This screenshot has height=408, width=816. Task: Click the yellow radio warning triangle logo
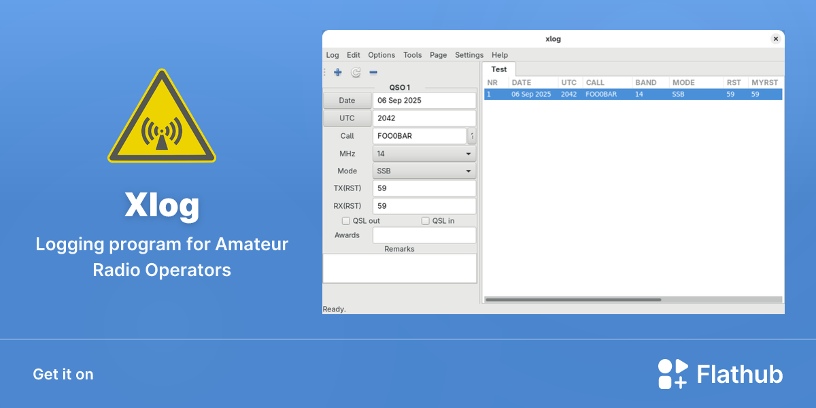coord(162,116)
